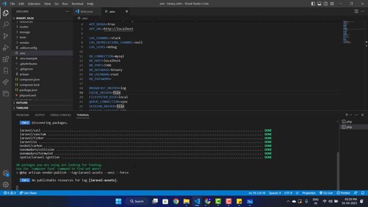Switch to the Problems panel tab
The width and height of the screenshot is (368, 207).
tap(22, 115)
